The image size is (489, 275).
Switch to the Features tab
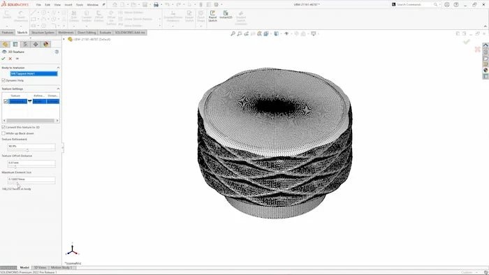point(8,32)
